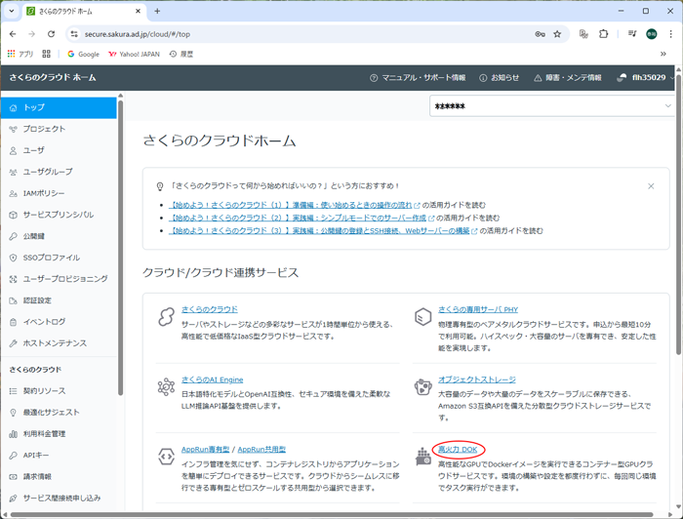The image size is (683, 519).
Task: Open the AppRun専有型 link
Action: pos(205,450)
